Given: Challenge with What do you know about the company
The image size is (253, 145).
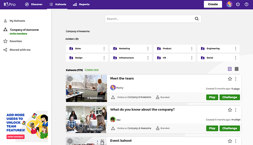Looking at the screenshot, I should click(230, 128).
